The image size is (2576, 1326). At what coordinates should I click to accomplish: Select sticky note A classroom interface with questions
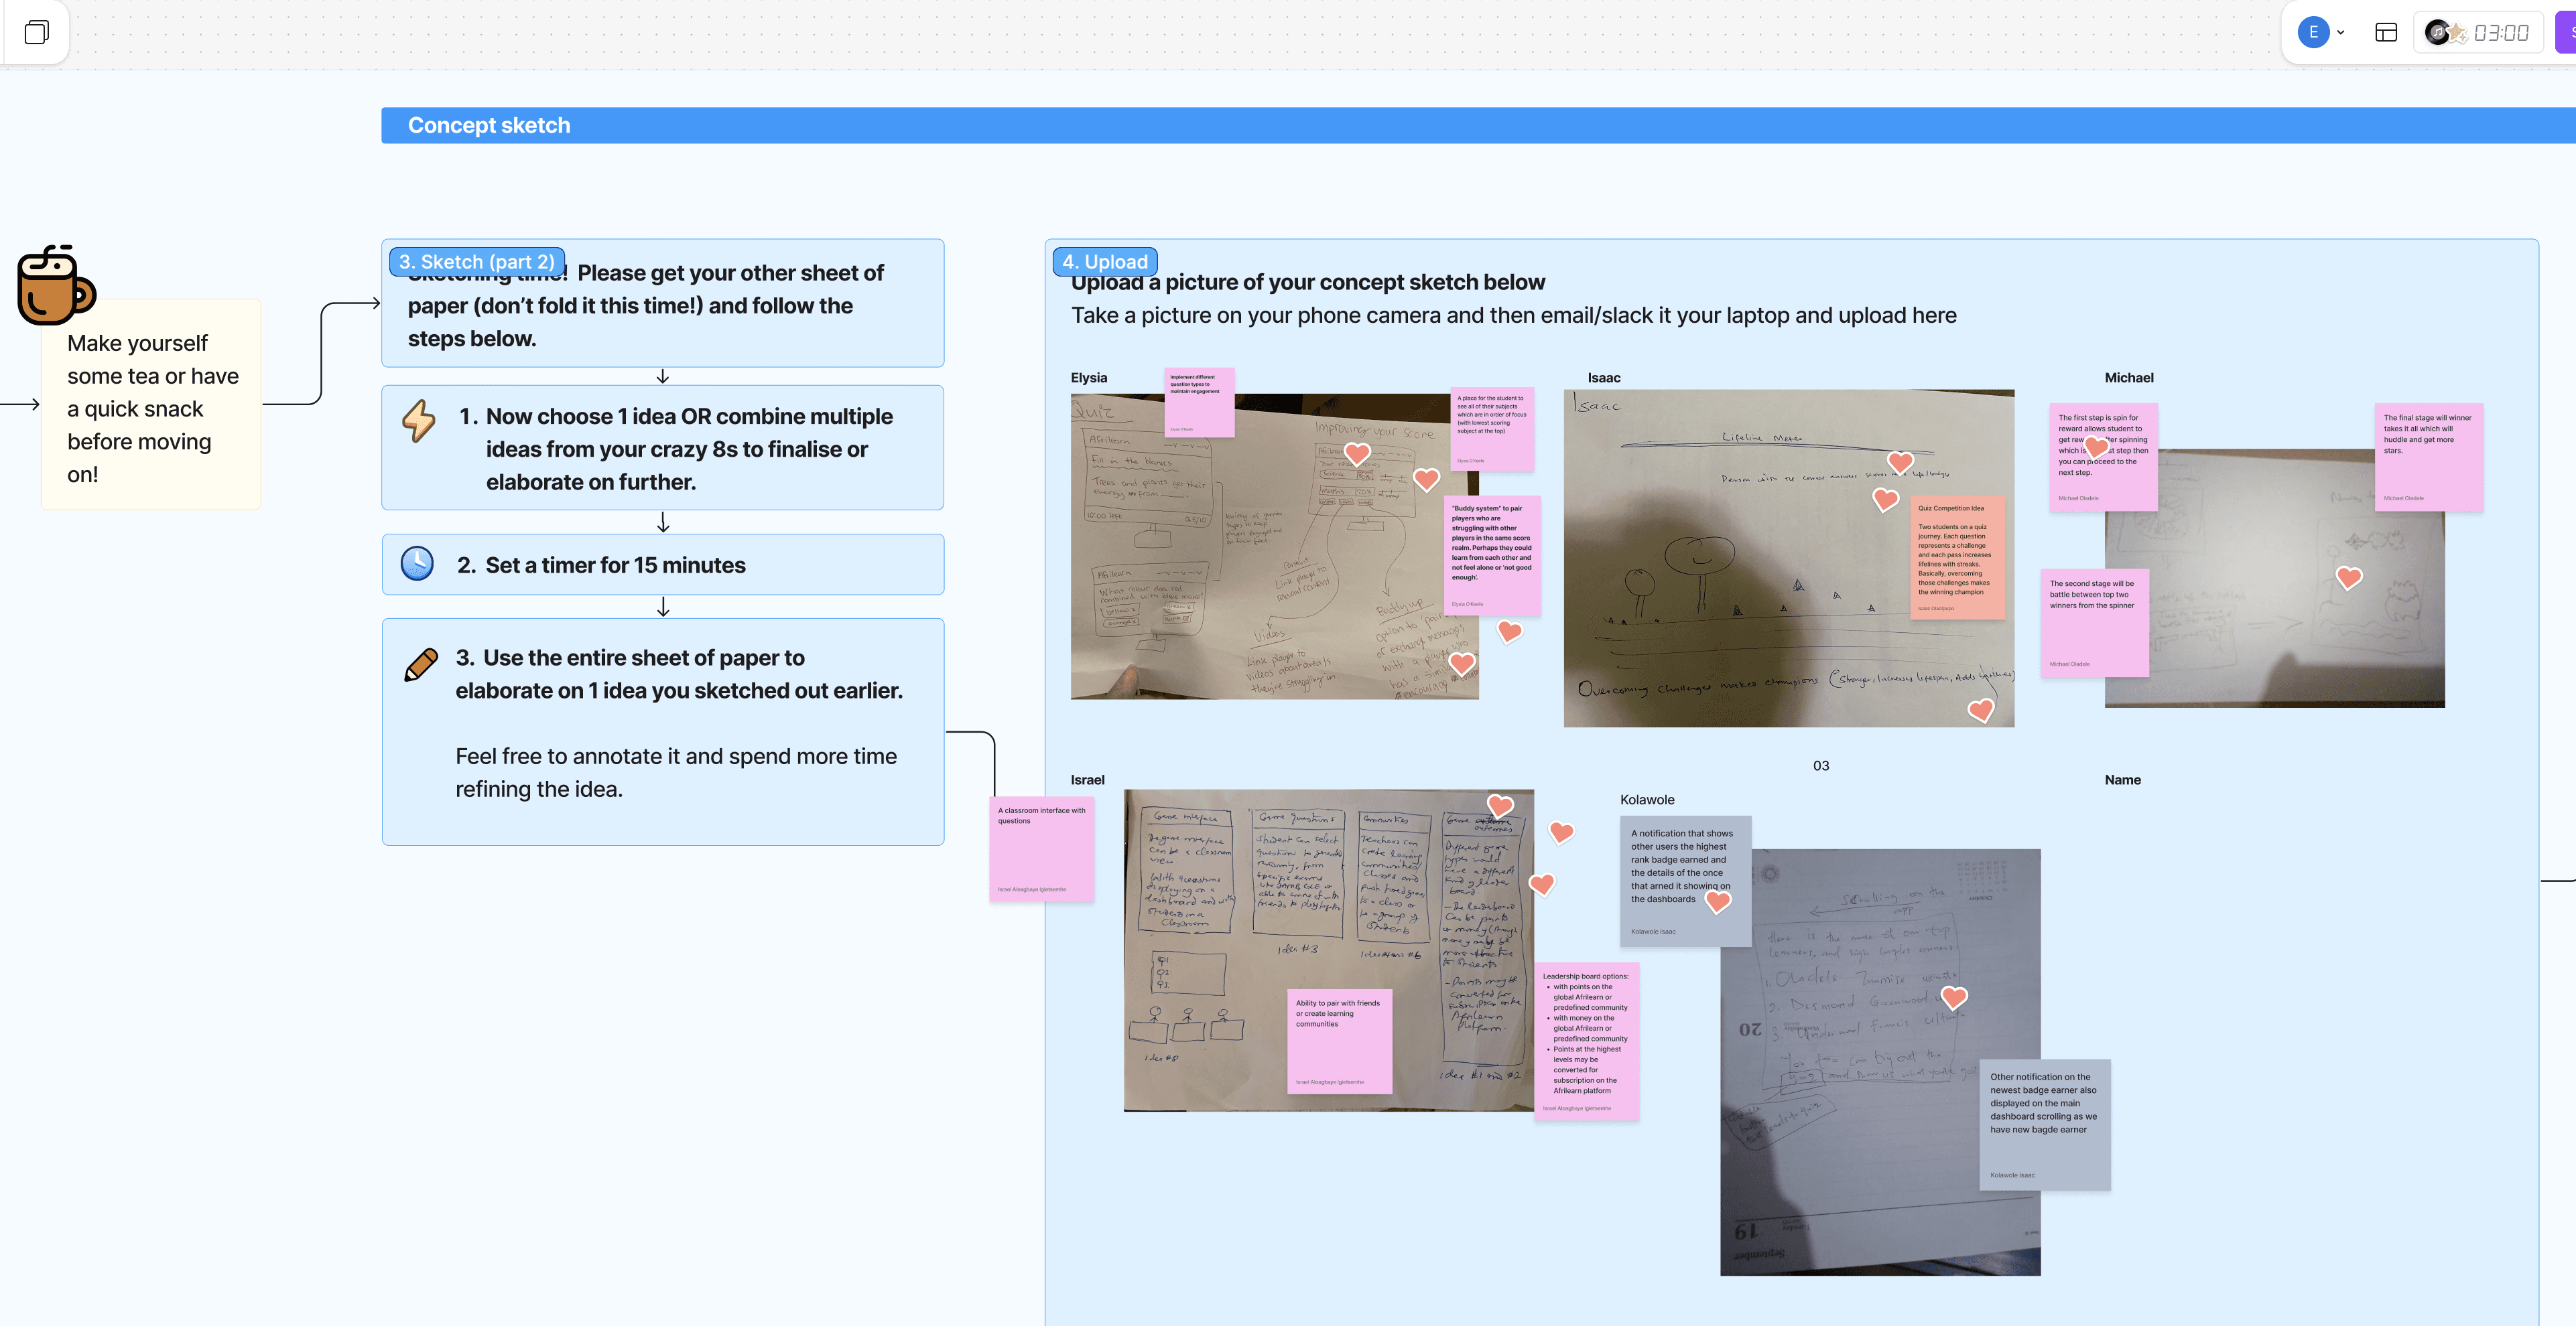point(1041,849)
